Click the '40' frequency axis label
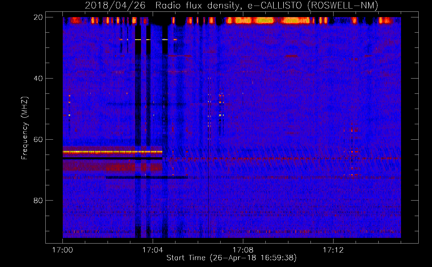The width and height of the screenshot is (432, 267). click(38, 78)
